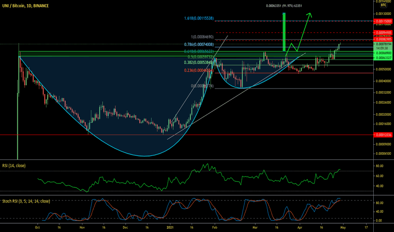Click the Oct label on time axis

click(x=37, y=227)
